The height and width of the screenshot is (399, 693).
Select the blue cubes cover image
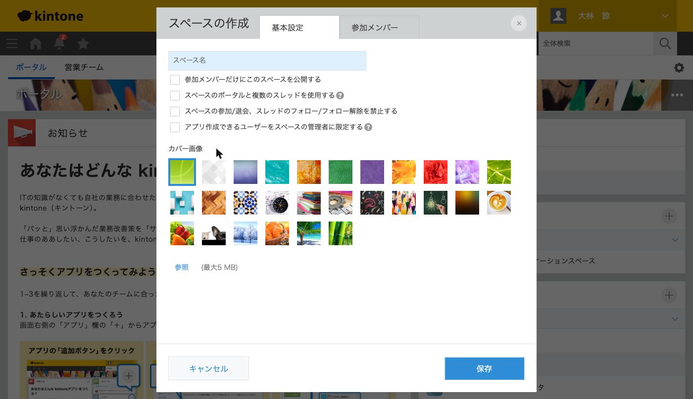[182, 203]
